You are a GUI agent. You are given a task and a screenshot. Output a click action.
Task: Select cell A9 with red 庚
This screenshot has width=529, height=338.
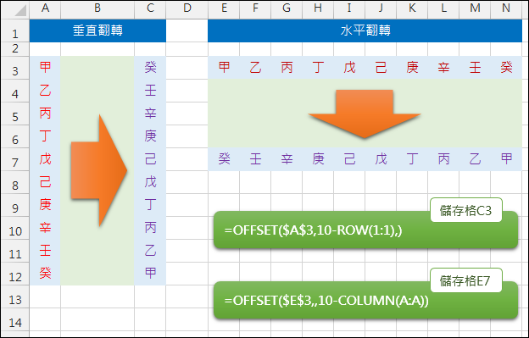tap(45, 205)
